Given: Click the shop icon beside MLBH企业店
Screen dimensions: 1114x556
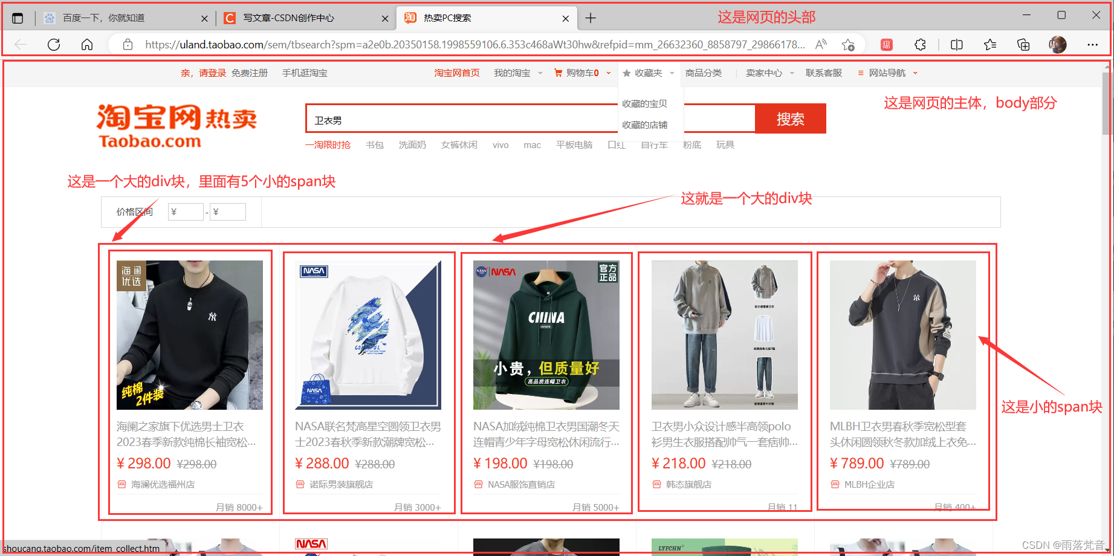Looking at the screenshot, I should (x=835, y=485).
